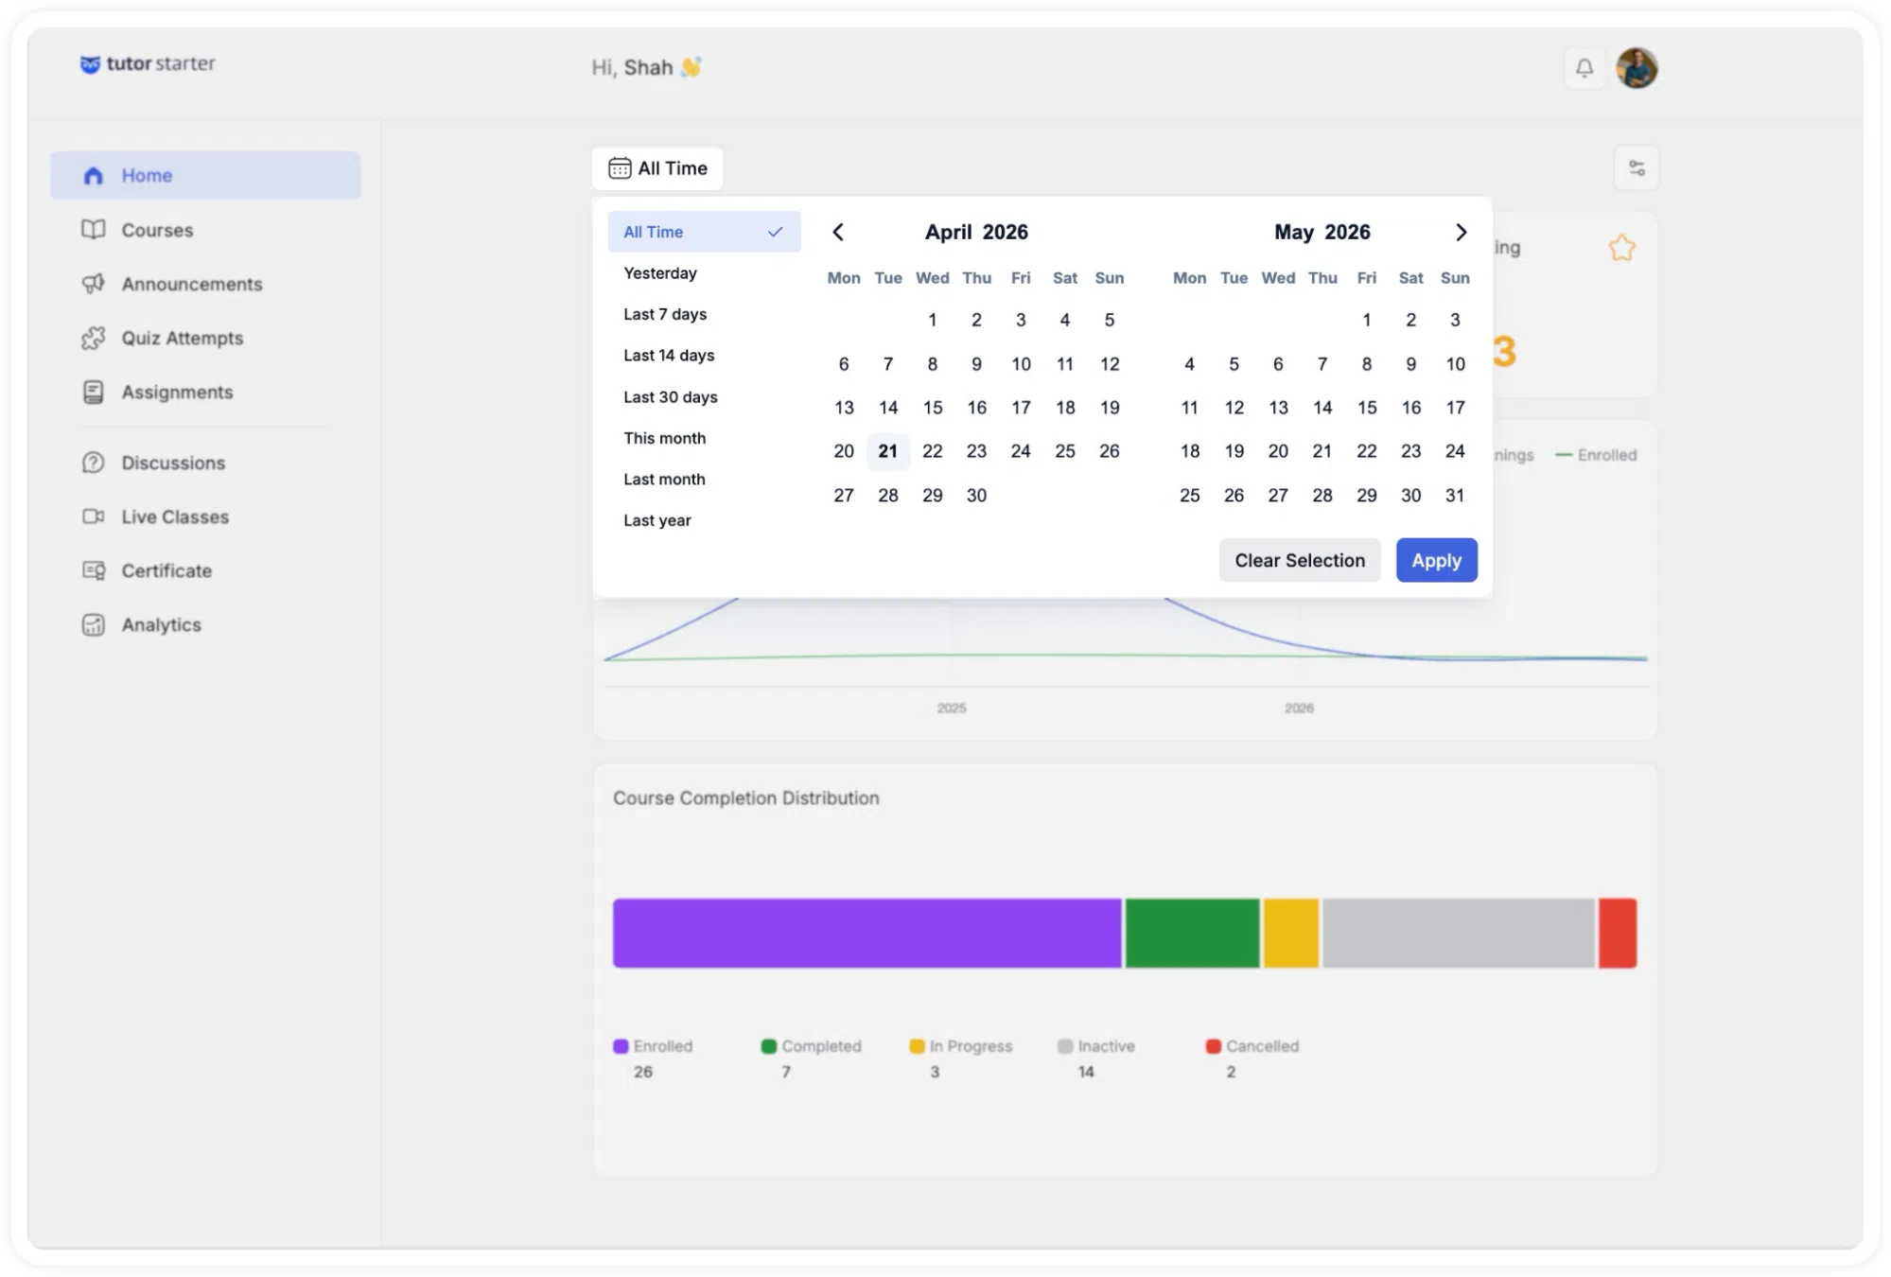Pick April 30 in the calendar
1891x1277 pixels.
tap(976, 495)
